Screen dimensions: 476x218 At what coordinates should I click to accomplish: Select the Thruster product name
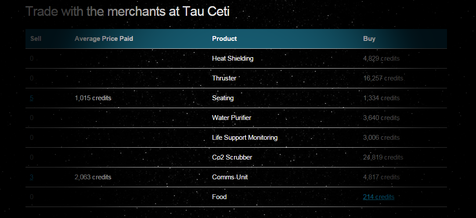(224, 78)
